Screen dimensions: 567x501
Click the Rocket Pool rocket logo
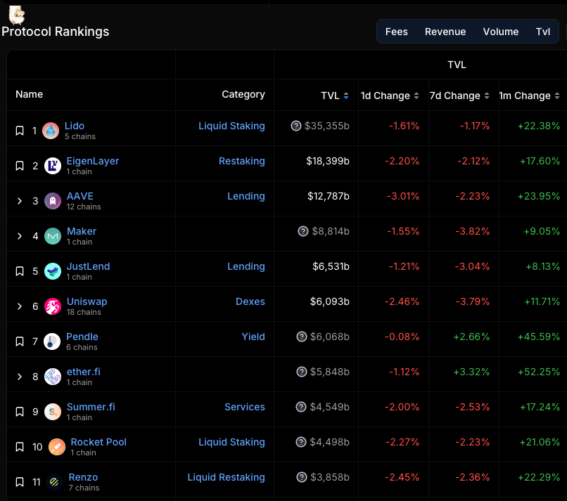pos(57,447)
